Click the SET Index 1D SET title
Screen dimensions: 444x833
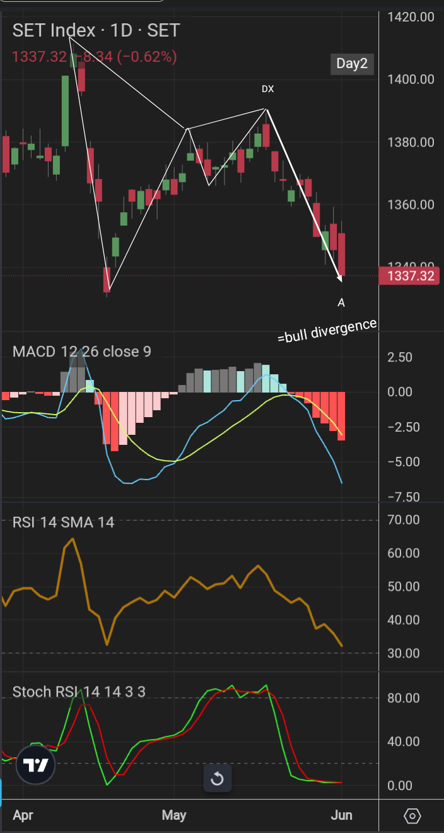pyautogui.click(x=96, y=30)
